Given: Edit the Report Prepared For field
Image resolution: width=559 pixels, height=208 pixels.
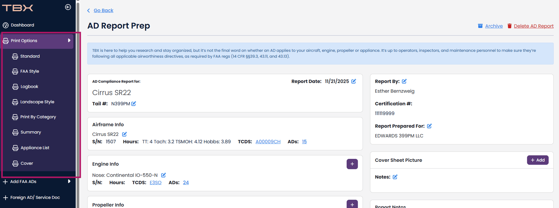Looking at the screenshot, I should click(x=430, y=126).
